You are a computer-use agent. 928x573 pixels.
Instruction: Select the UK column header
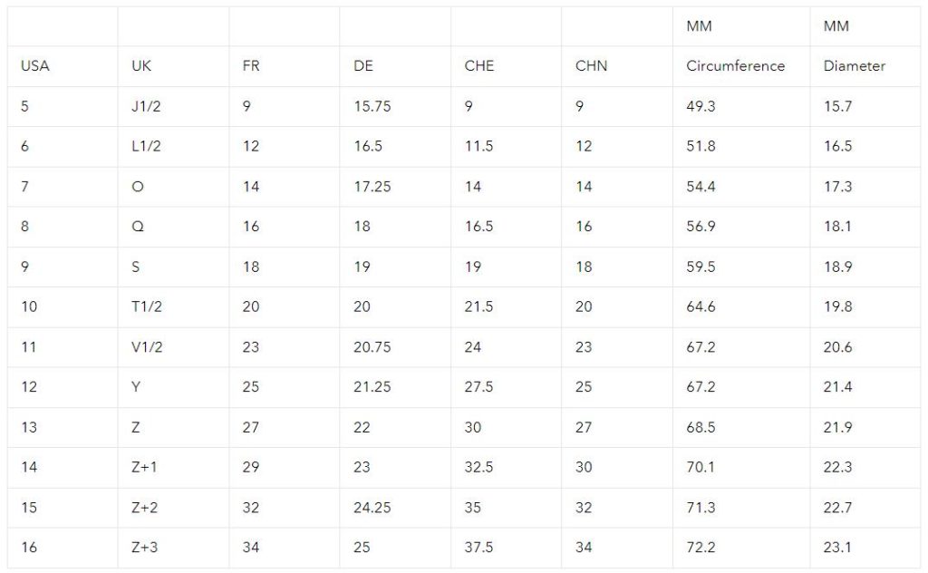[x=141, y=66]
